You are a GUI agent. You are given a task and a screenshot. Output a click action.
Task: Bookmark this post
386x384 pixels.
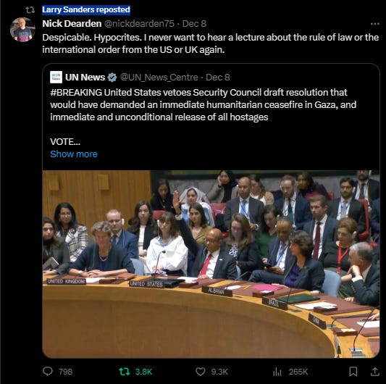point(353,372)
